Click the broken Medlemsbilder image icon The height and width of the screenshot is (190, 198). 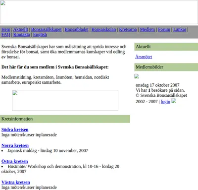coord(137,76)
